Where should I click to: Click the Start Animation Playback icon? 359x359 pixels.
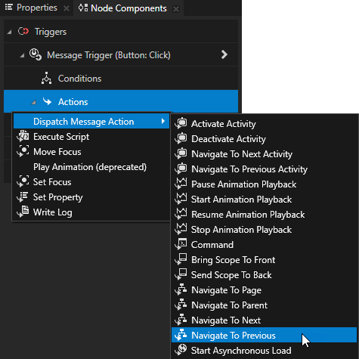tap(181, 199)
